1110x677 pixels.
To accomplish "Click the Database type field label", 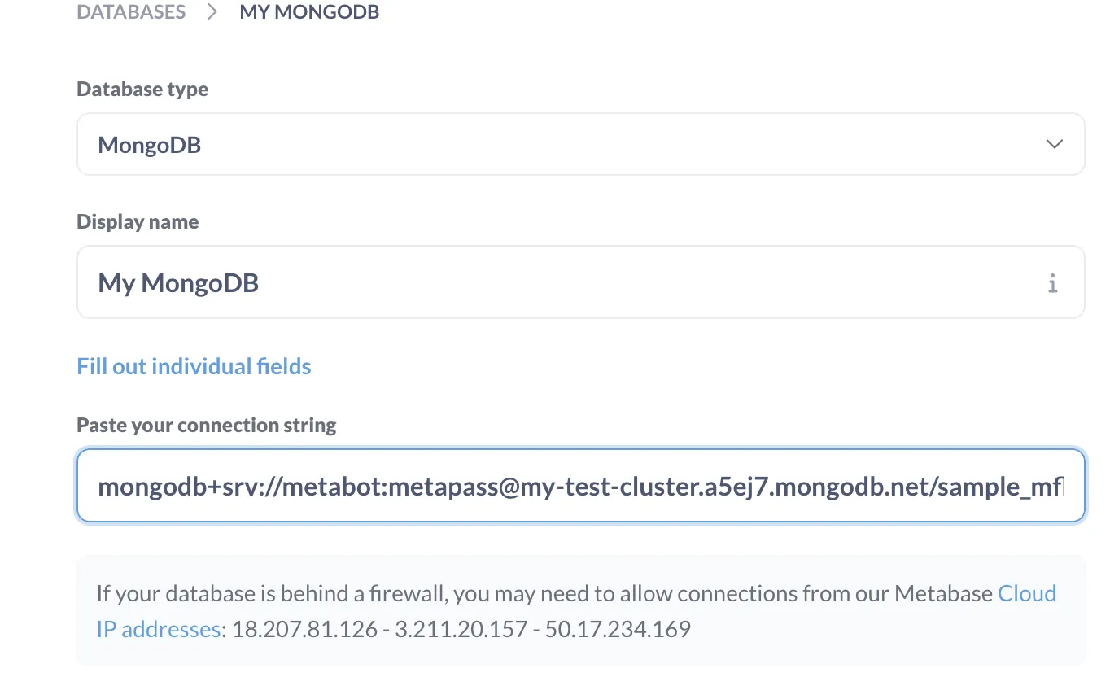I will [x=142, y=89].
